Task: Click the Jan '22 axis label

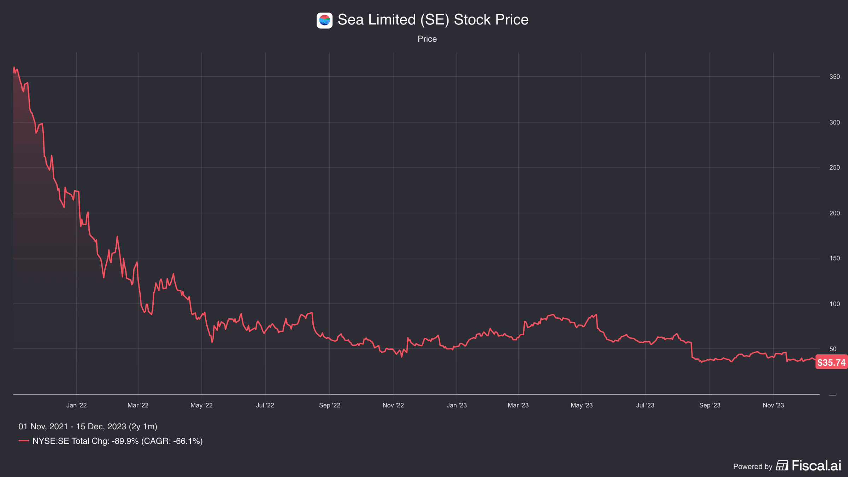Action: click(76, 405)
